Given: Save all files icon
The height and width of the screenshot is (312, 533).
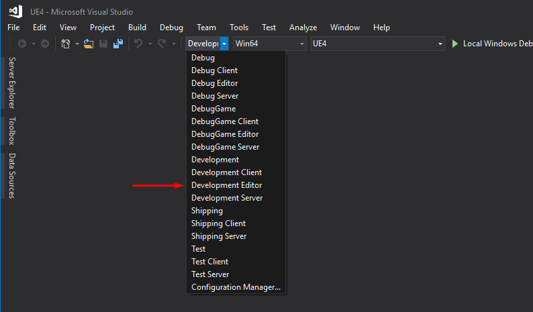Looking at the screenshot, I should pyautogui.click(x=118, y=44).
